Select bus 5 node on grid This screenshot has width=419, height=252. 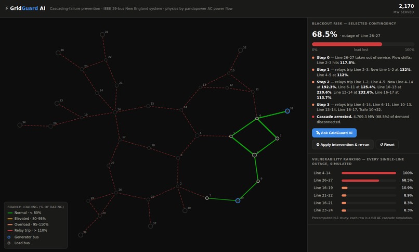pyautogui.click(x=231, y=136)
